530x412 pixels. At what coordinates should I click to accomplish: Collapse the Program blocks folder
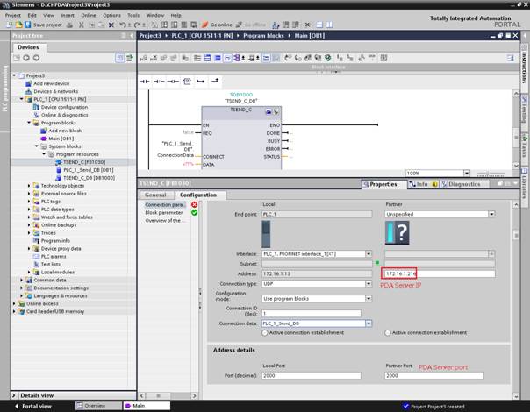[29, 123]
